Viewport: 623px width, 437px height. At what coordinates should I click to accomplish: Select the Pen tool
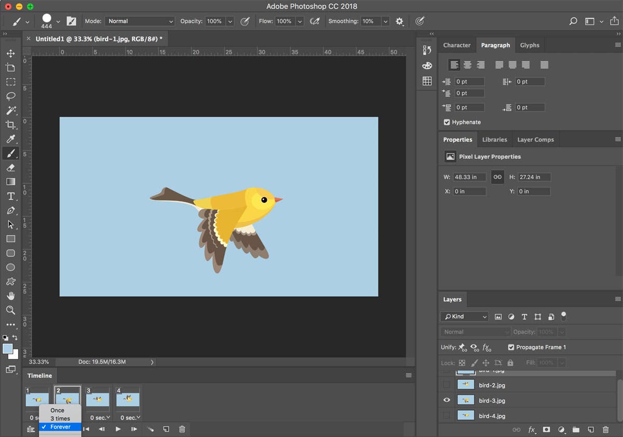click(10, 211)
